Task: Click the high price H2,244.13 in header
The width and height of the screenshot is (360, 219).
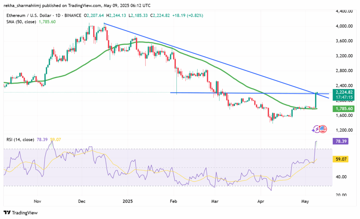Action: coord(116,15)
